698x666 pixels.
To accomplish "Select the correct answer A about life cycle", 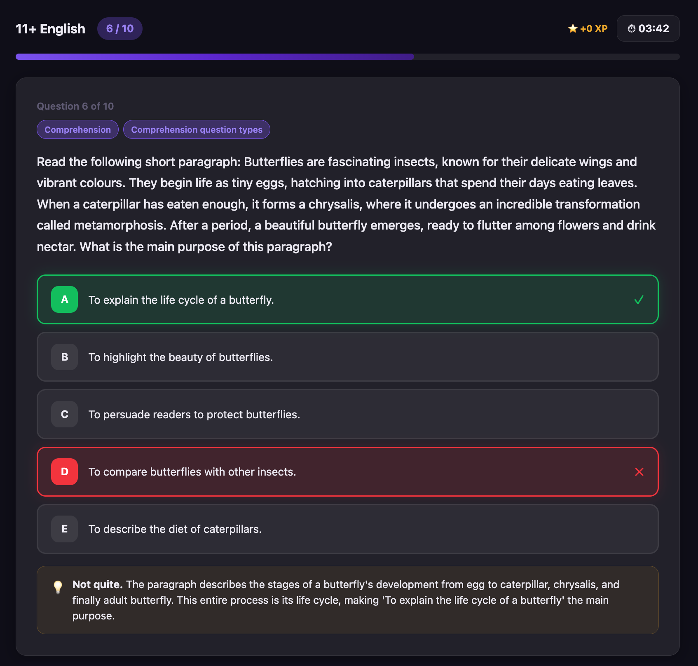I will [348, 300].
